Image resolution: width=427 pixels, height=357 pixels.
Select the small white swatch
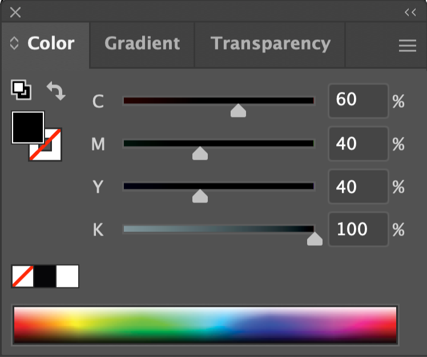tap(67, 277)
